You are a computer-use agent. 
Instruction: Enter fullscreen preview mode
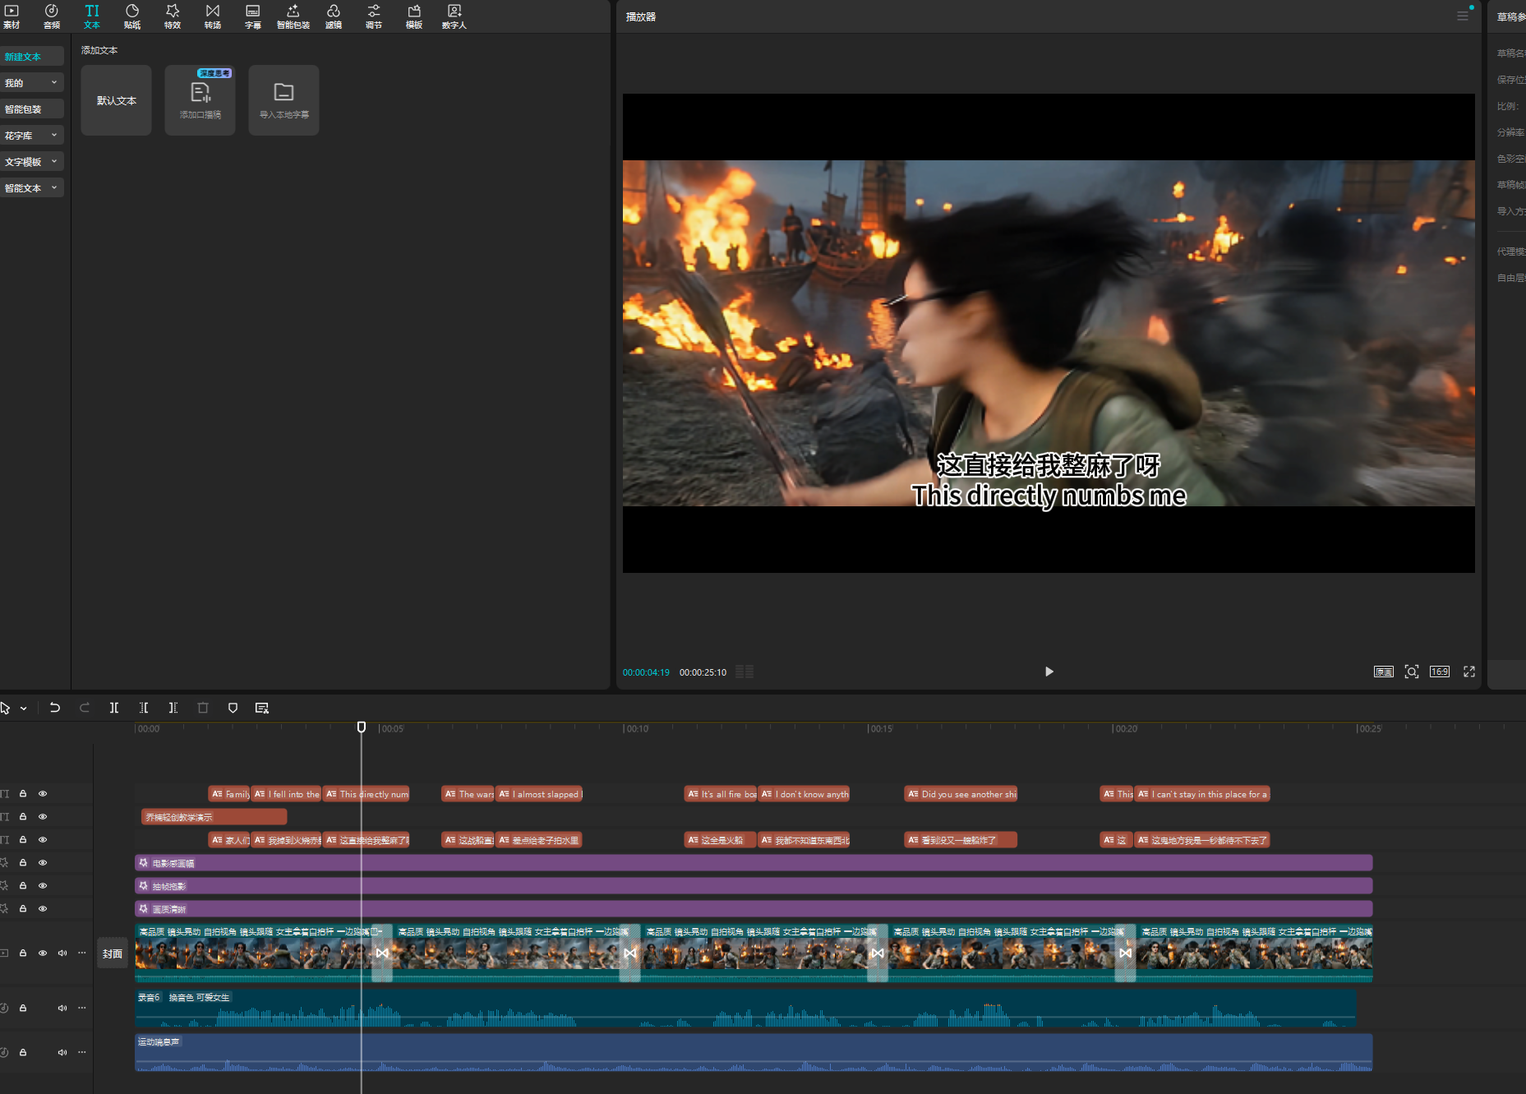1469,672
